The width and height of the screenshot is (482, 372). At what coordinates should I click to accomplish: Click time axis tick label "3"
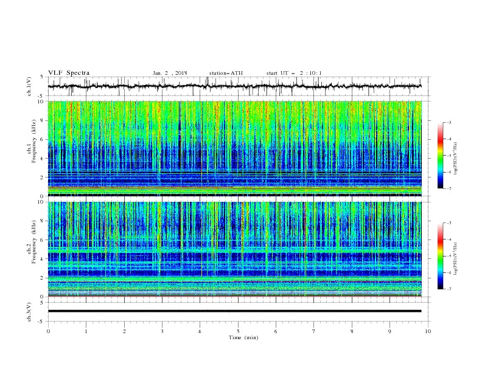[x=162, y=331]
